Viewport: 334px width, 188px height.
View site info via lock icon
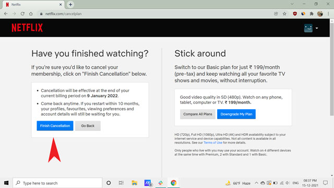pyautogui.click(x=41, y=14)
